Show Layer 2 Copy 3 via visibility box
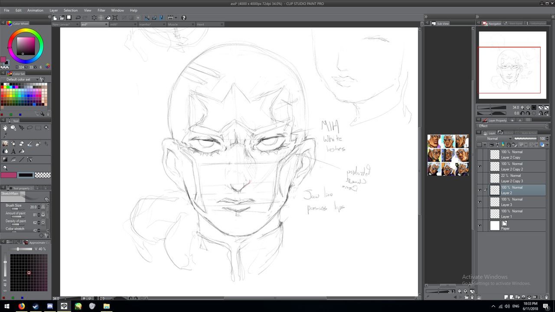Image resolution: width=555 pixels, height=312 pixels. pyautogui.click(x=480, y=178)
